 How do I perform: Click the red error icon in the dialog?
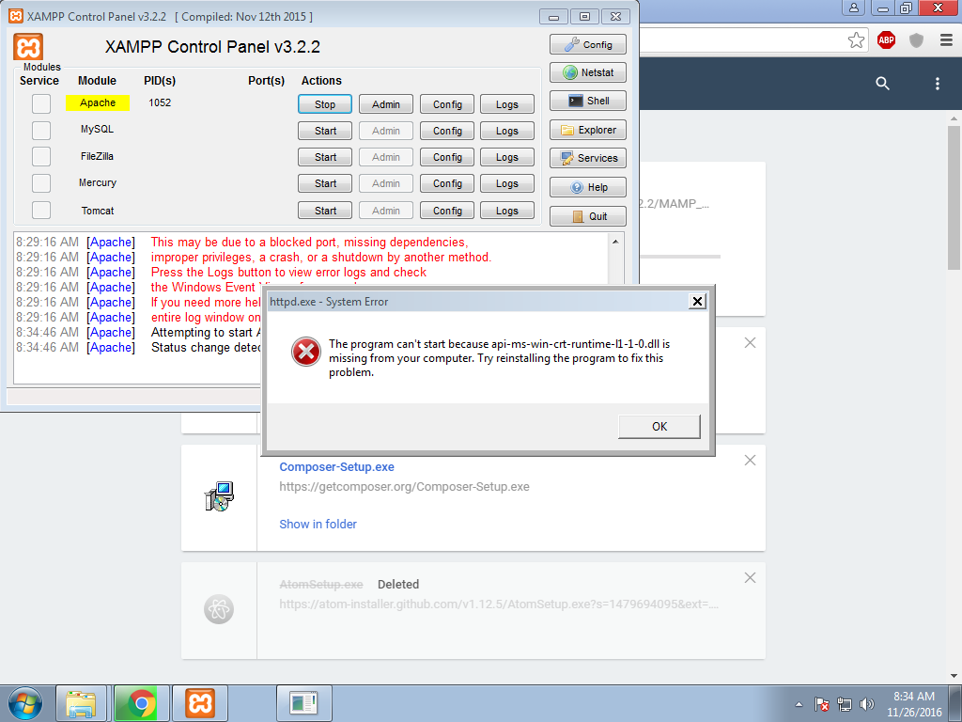point(306,352)
